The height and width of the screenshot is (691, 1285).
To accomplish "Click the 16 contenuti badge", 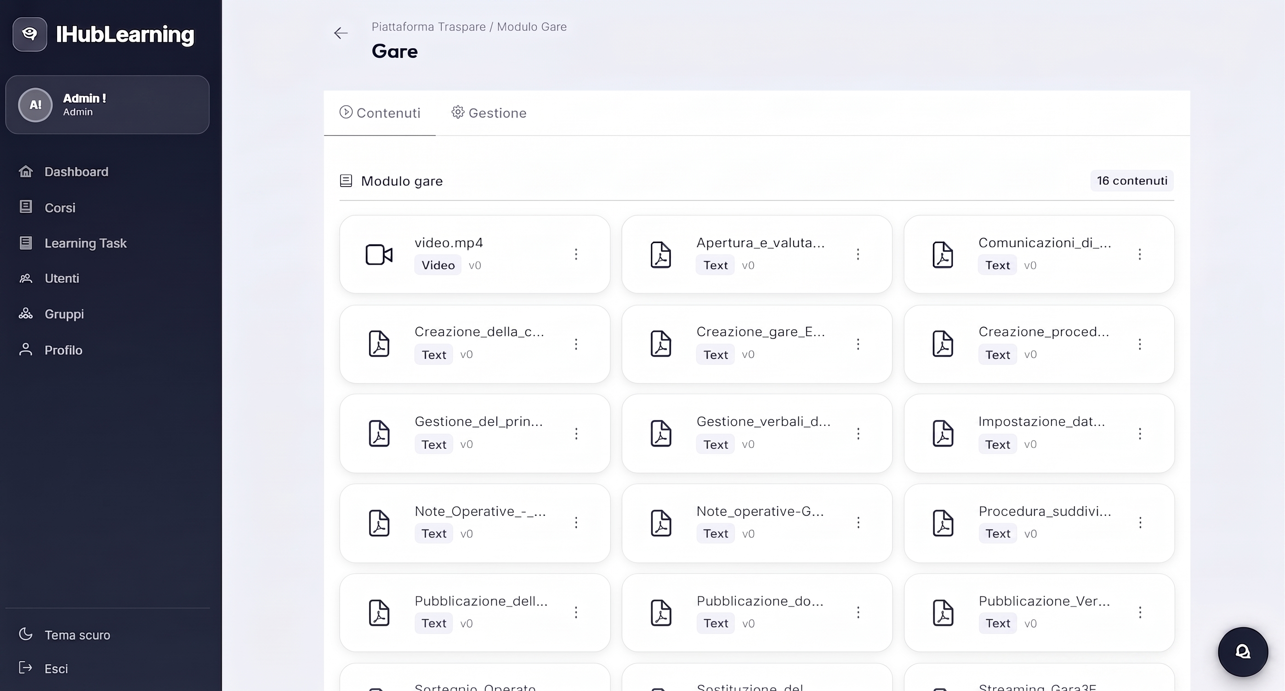I will point(1132,181).
